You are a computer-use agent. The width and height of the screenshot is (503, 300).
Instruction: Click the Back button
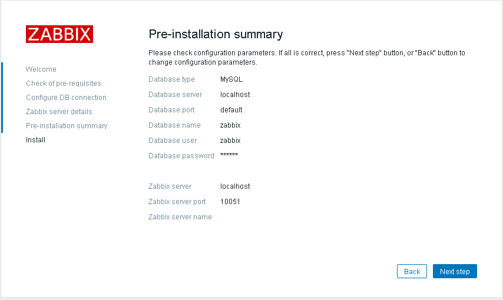tap(412, 271)
